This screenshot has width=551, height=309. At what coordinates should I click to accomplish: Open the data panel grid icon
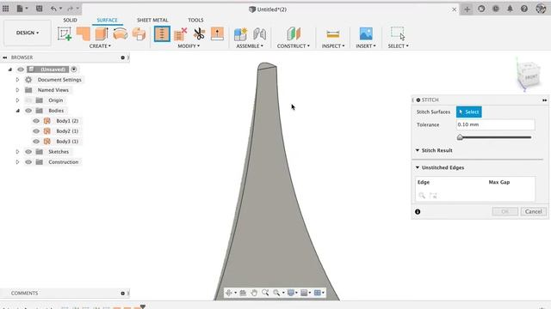[x=6, y=9]
